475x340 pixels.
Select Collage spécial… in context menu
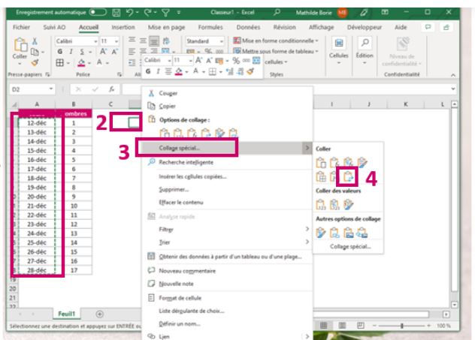click(227, 148)
